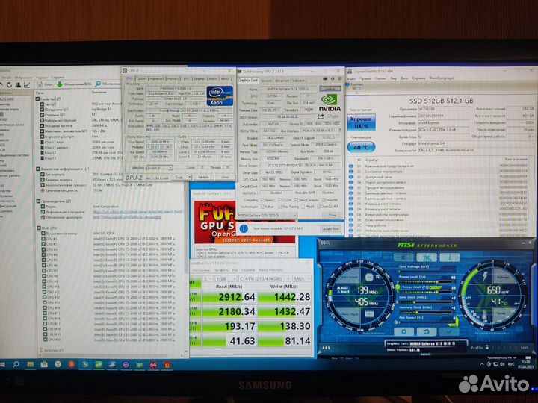Click the MSI Afterburner apply checkmark

[x=450, y=331]
